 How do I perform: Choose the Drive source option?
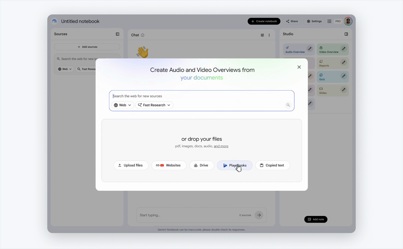pos(201,165)
